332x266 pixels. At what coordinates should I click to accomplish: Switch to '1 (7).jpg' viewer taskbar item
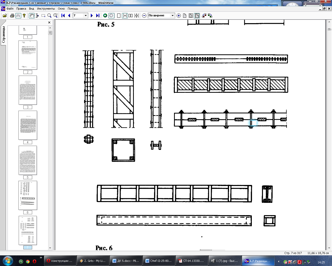click(225, 261)
